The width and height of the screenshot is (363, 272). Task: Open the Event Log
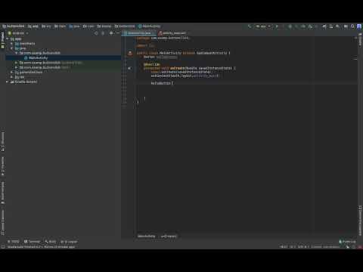pyautogui.click(x=347, y=242)
